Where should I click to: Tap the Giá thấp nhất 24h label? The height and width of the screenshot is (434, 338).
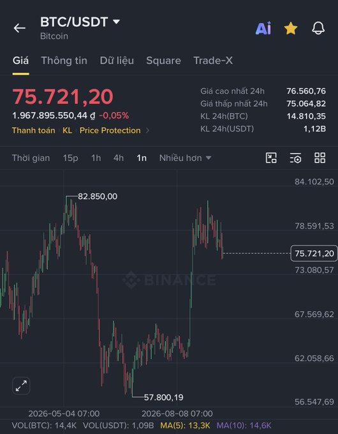(234, 103)
